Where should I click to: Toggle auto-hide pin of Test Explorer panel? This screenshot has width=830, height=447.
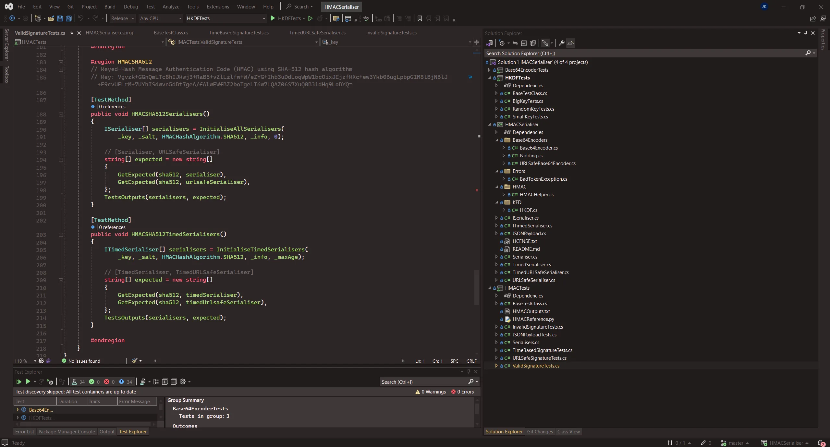[x=469, y=372]
